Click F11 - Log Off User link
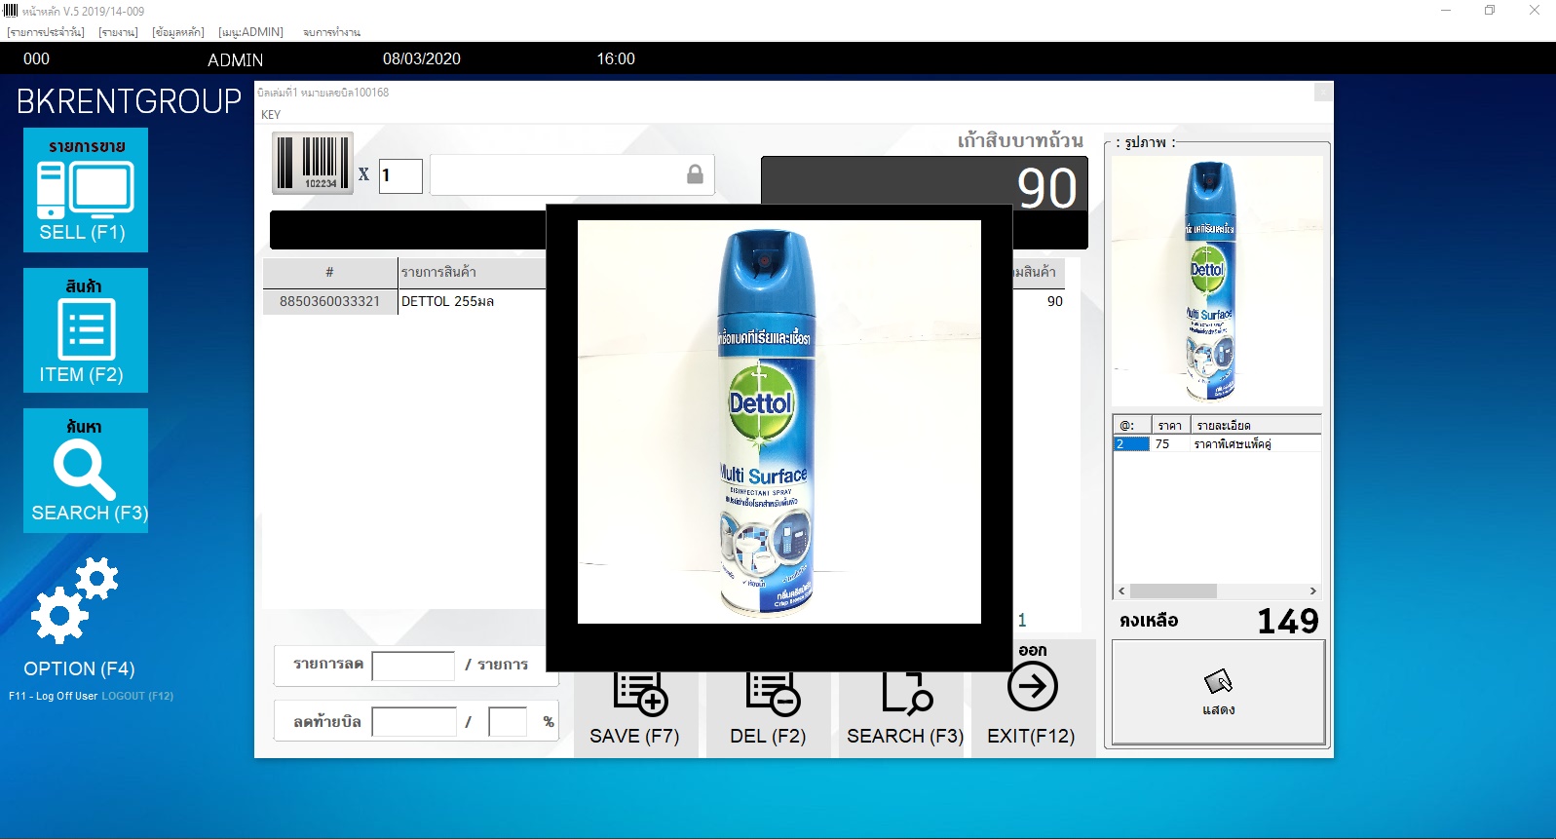Screen dimensions: 1556x839 tap(54, 696)
